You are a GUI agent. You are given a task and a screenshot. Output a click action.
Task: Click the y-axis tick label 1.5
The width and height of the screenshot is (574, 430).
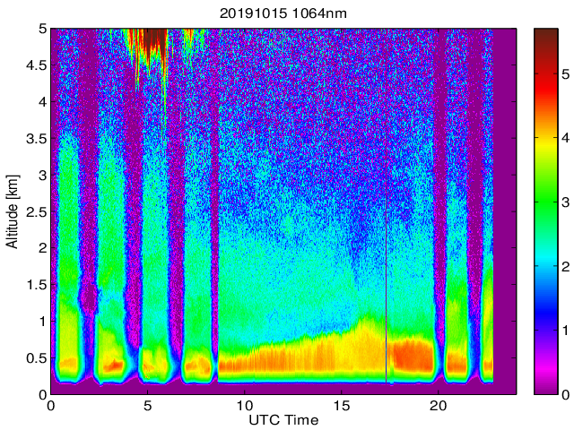(36, 285)
